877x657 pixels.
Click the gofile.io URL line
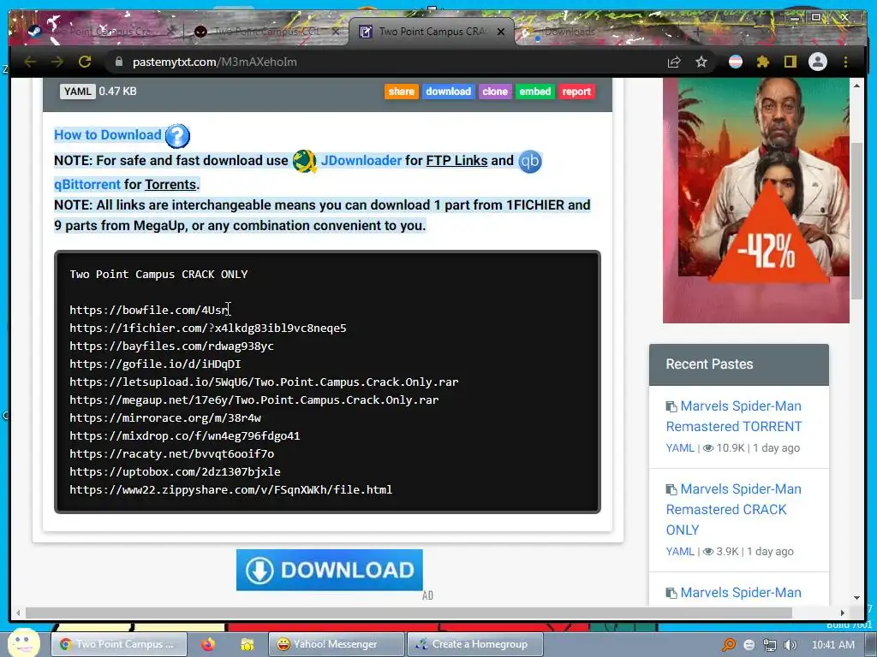point(156,364)
